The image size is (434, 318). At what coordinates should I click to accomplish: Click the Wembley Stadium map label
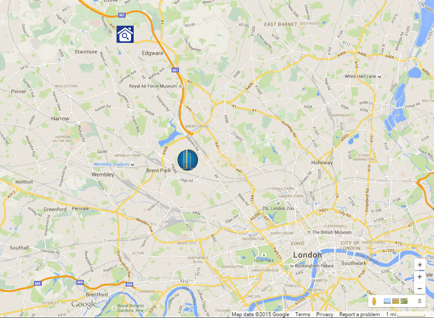(x=111, y=164)
